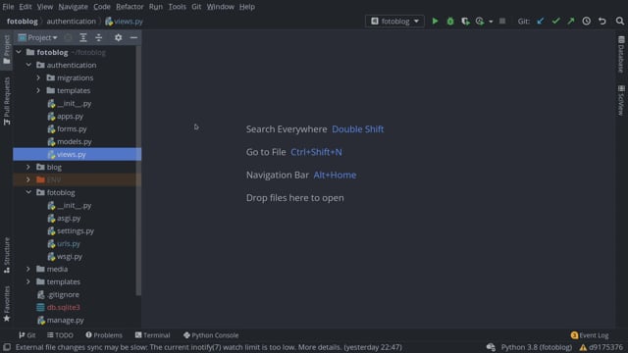Open the Problems tool window
The width and height of the screenshot is (628, 353).
tap(104, 335)
